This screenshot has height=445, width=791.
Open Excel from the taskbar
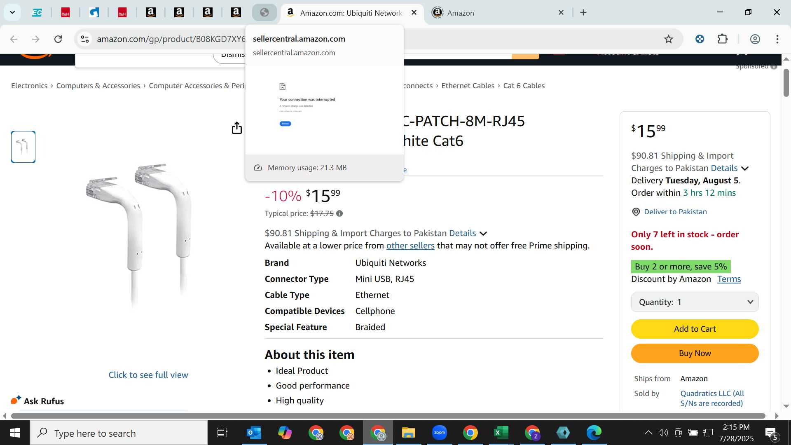[501, 433]
